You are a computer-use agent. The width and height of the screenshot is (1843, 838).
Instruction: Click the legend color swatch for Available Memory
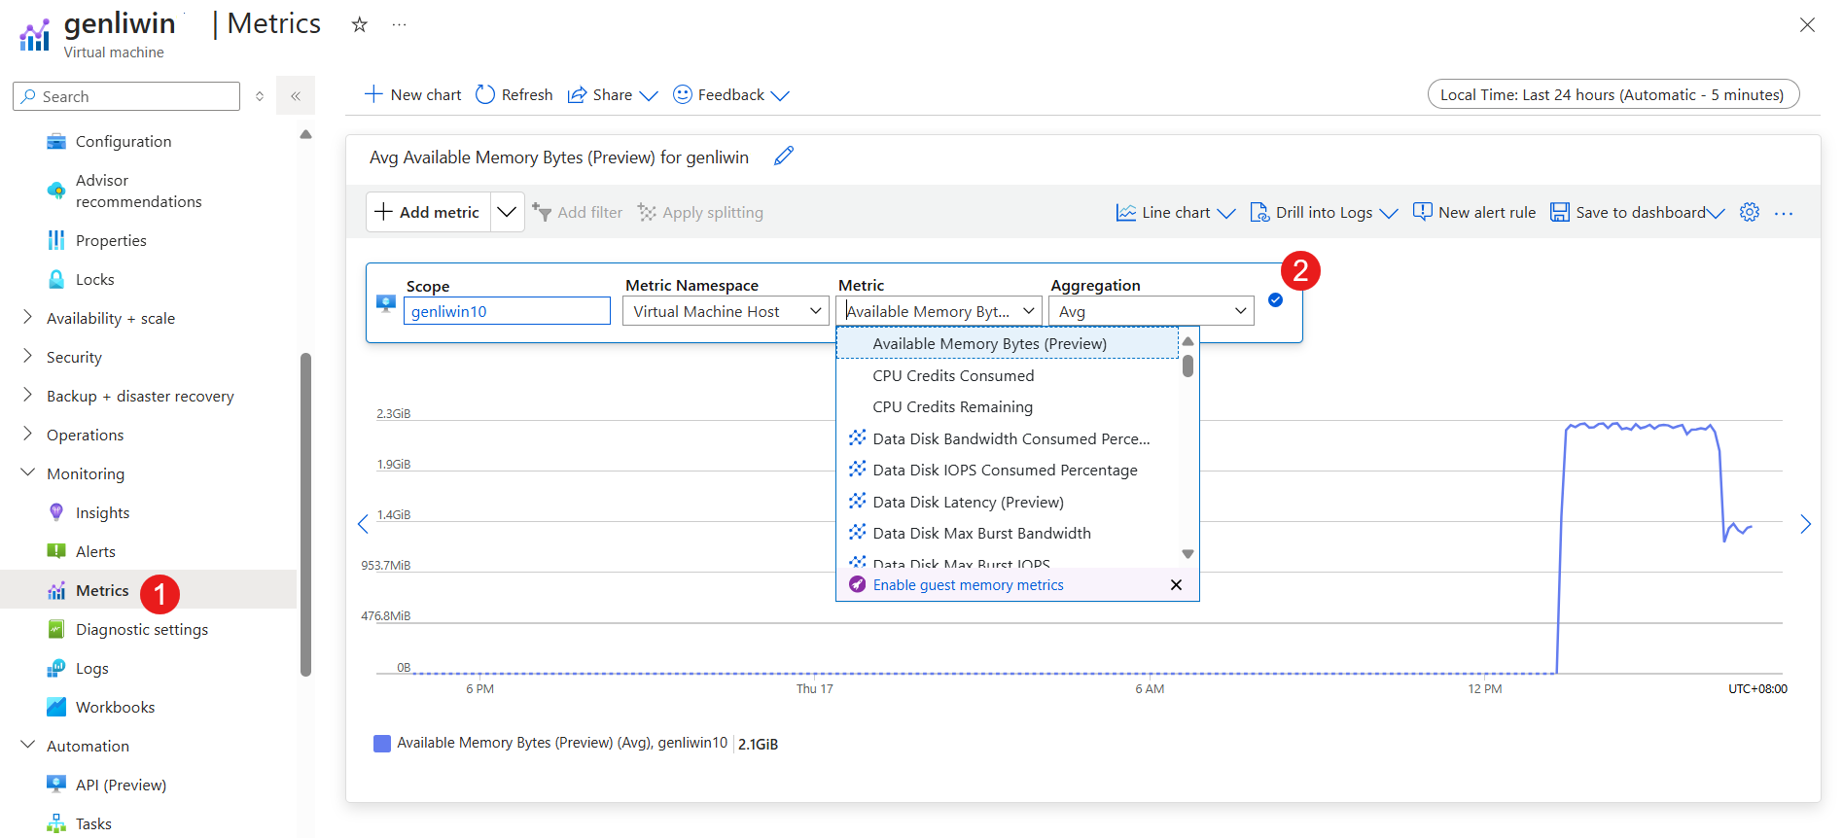(x=382, y=744)
